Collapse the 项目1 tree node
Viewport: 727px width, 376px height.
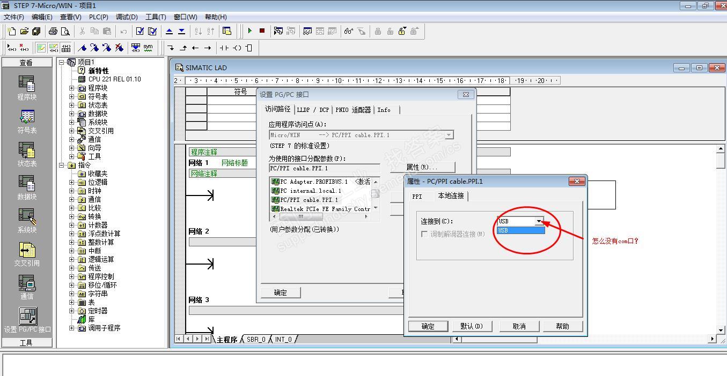[x=62, y=62]
